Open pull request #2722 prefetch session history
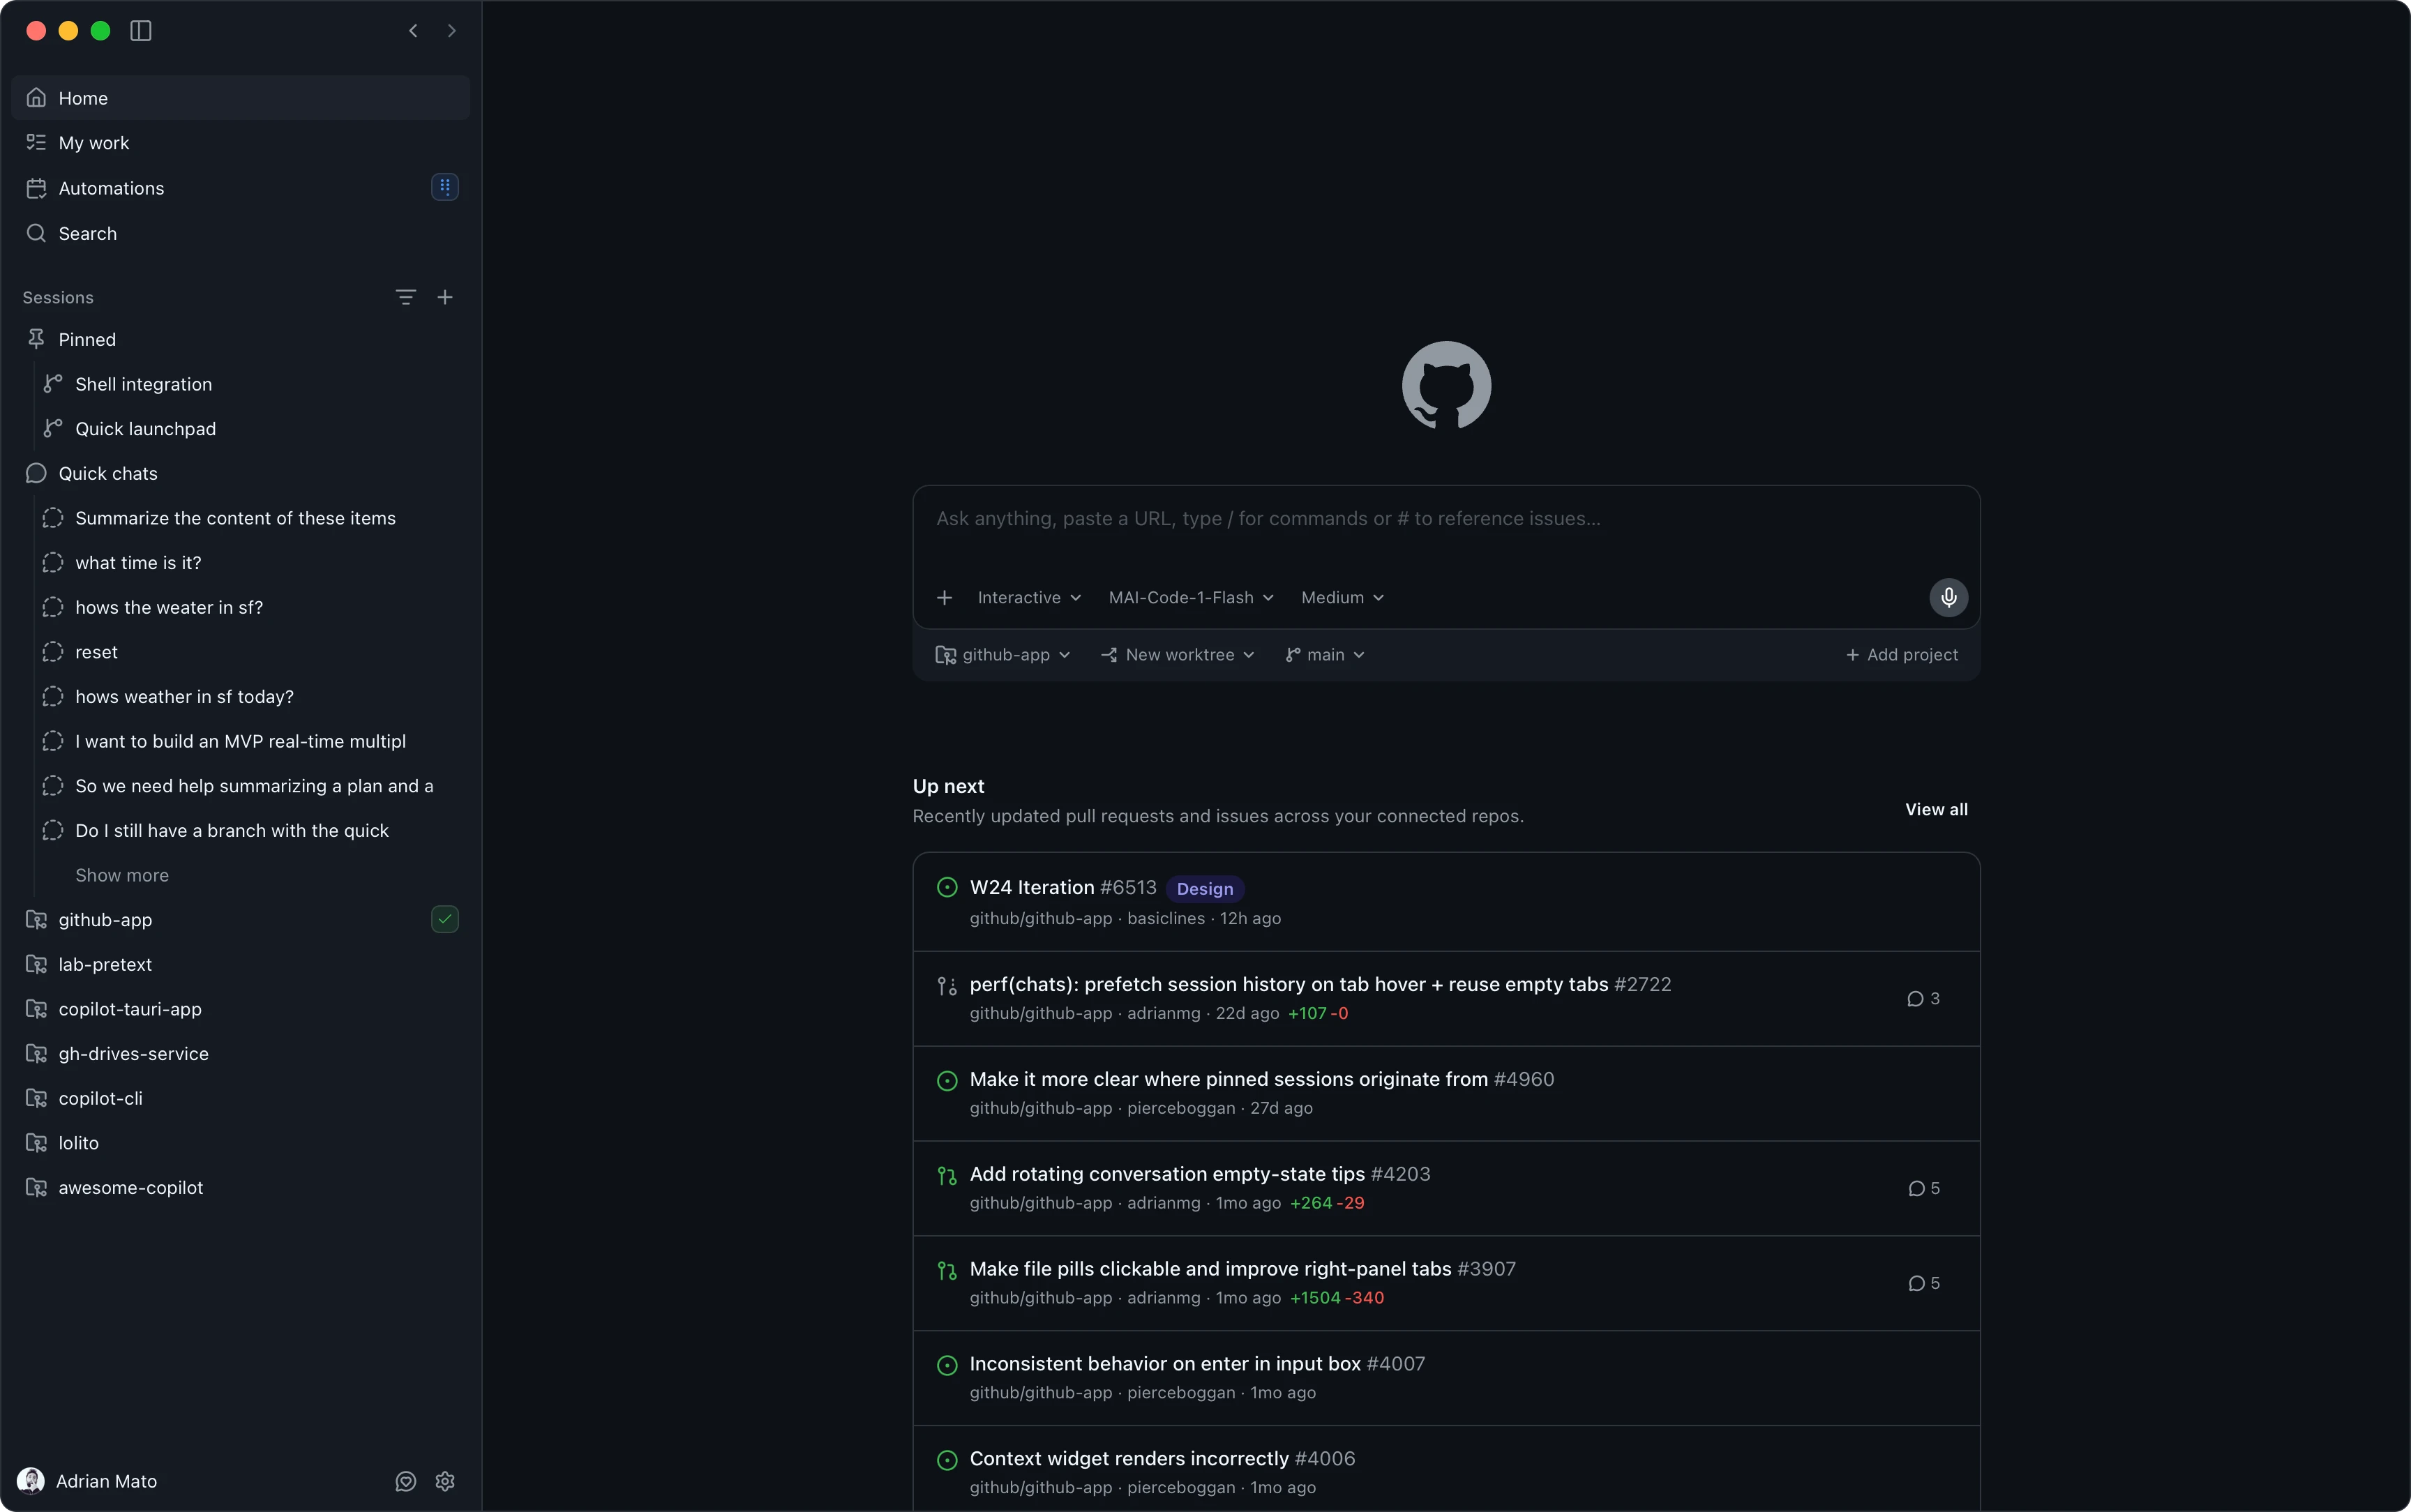Screen dimensions: 2411x1512 click(x=1446, y=999)
